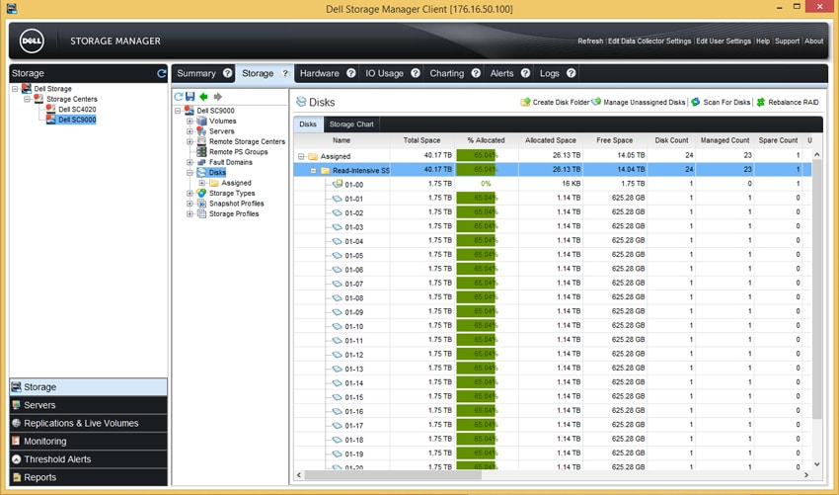Collapse the Dell SC9000 tree root
839x495 pixels.
point(178,111)
